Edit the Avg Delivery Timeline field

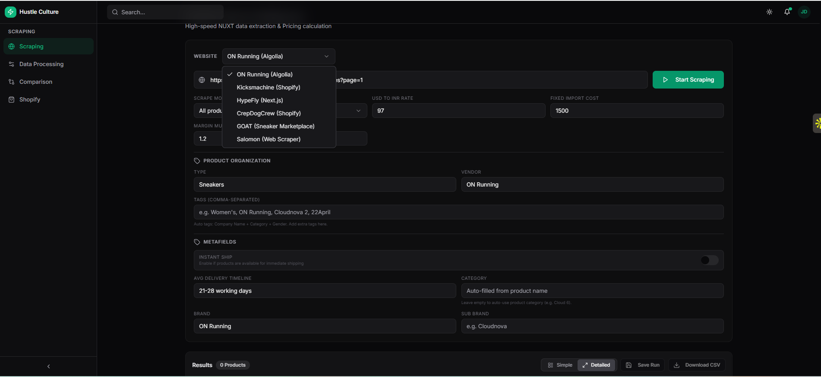coord(325,291)
